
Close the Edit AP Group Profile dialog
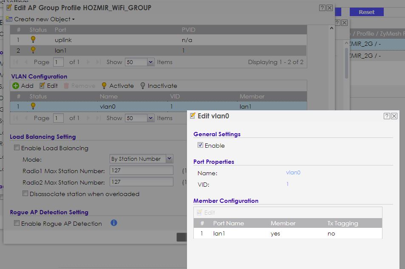(330, 8)
